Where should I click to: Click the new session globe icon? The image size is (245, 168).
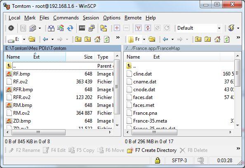[x=231, y=28]
